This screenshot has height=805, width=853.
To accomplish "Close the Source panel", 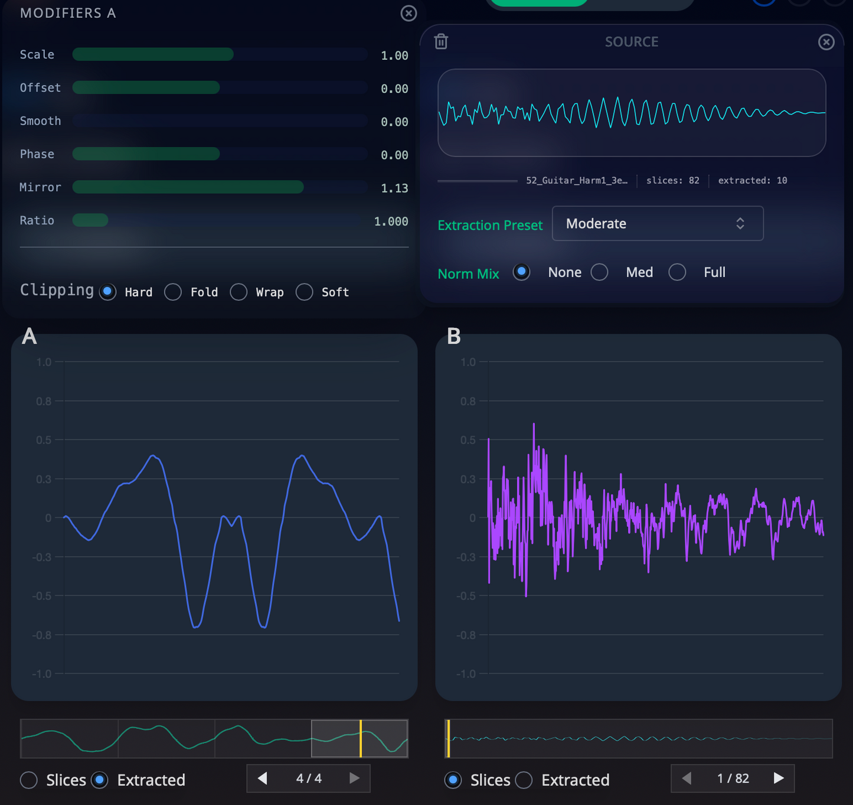I will click(826, 42).
